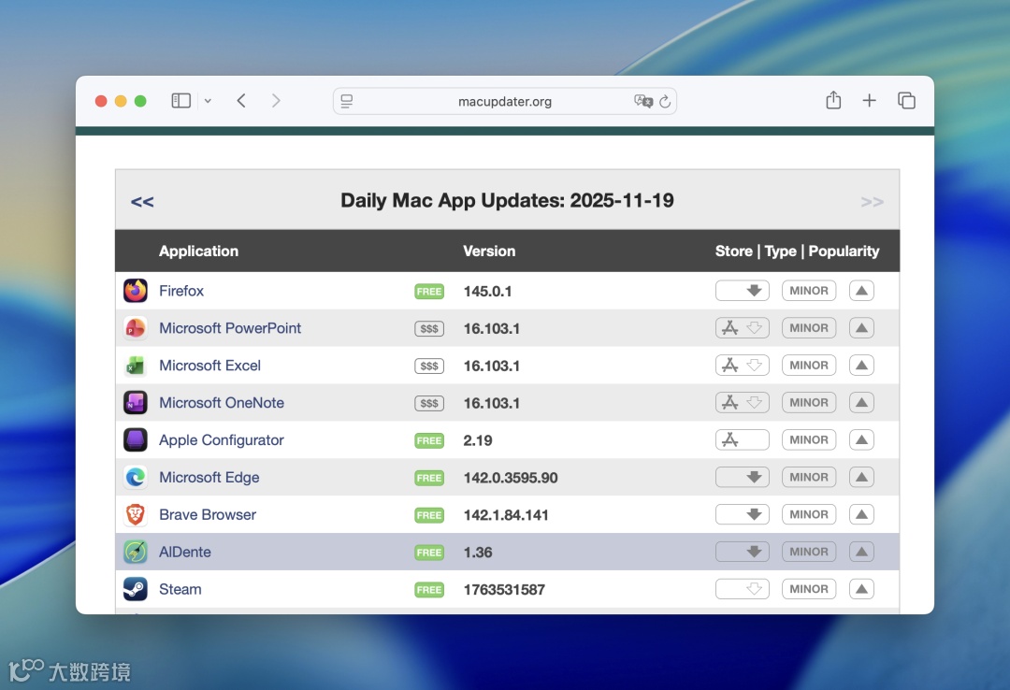Click the AlDente app icon

136,553
